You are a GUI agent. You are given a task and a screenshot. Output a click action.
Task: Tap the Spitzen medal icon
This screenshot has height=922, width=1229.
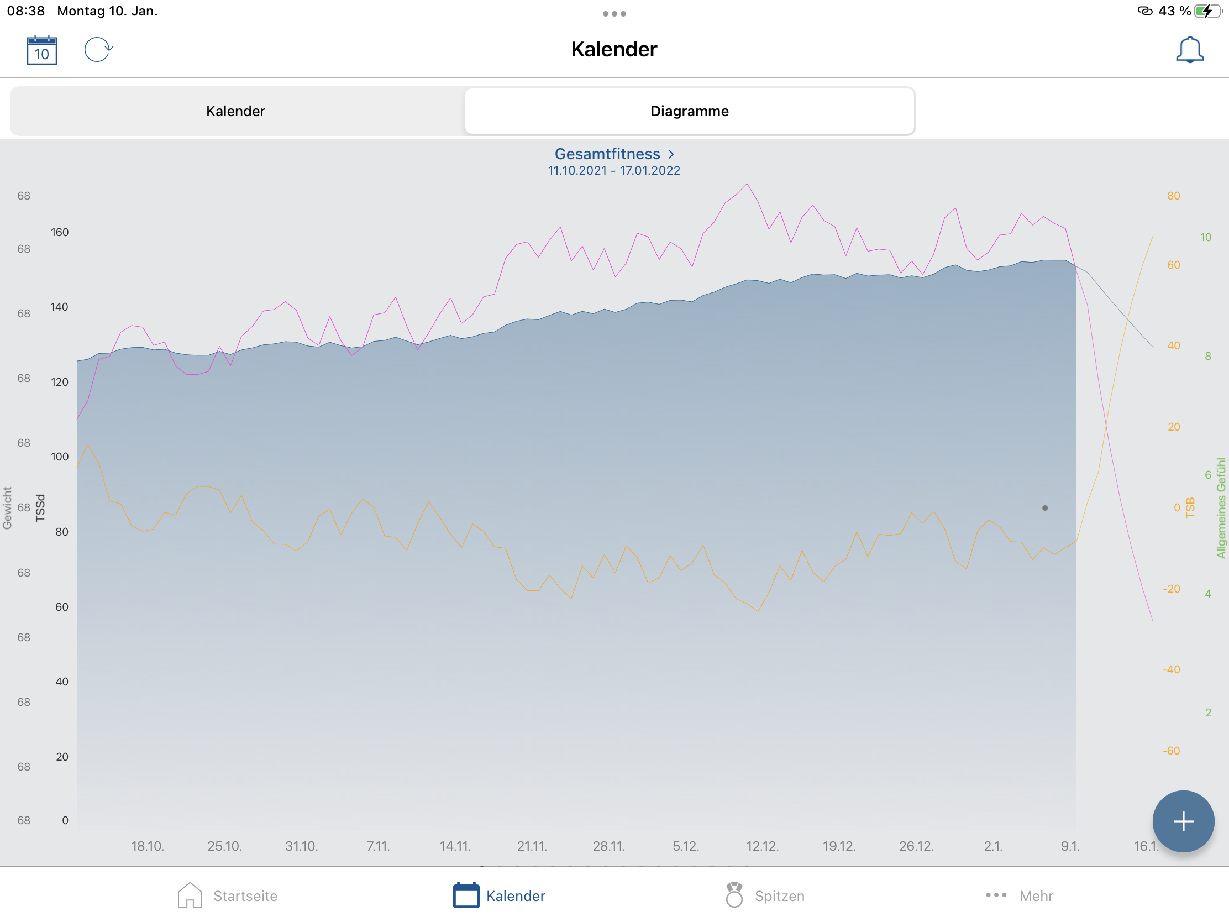tap(734, 895)
